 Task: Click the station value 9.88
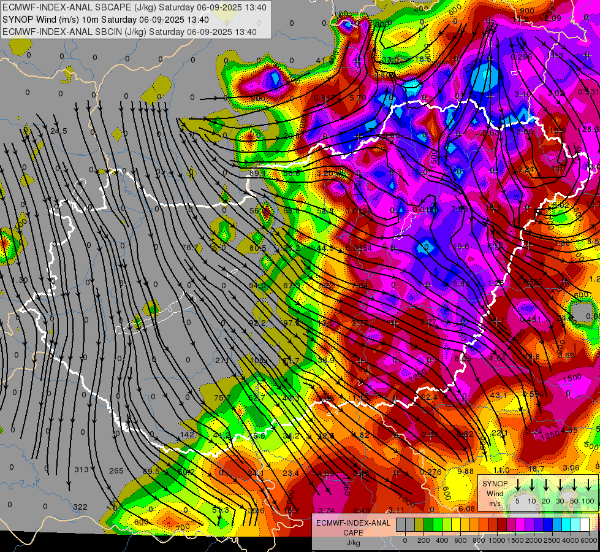(465, 471)
